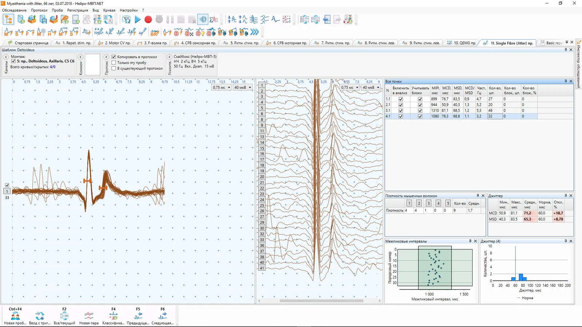Toggle Учитывать блоки checkbox for row 2.1
This screenshot has width=582, height=327.
[x=420, y=105]
